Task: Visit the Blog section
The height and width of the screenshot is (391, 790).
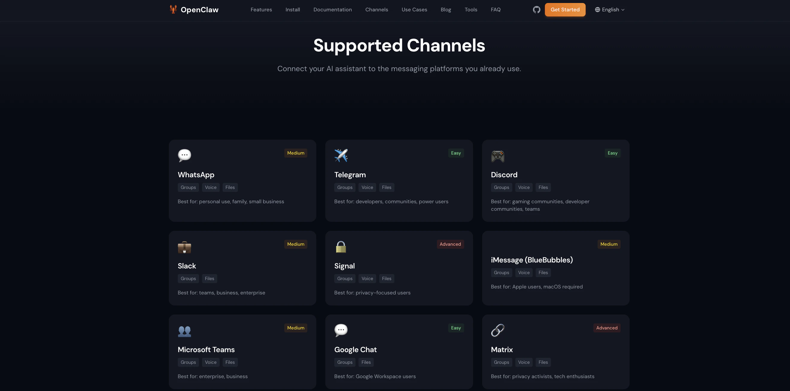Action: pos(446,10)
